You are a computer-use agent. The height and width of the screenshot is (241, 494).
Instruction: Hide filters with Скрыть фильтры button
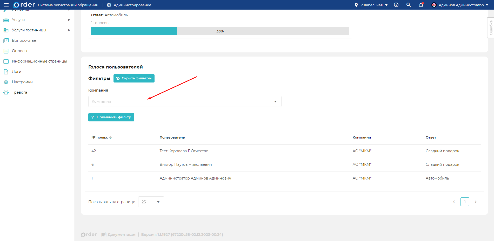tap(134, 78)
